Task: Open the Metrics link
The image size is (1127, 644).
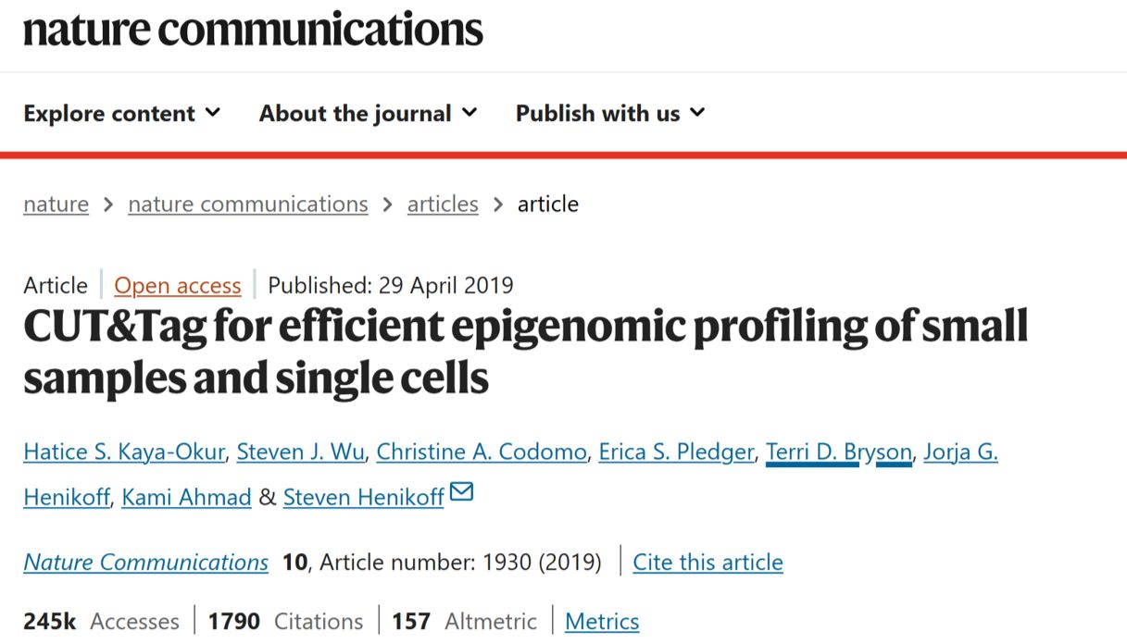Action: [x=602, y=622]
